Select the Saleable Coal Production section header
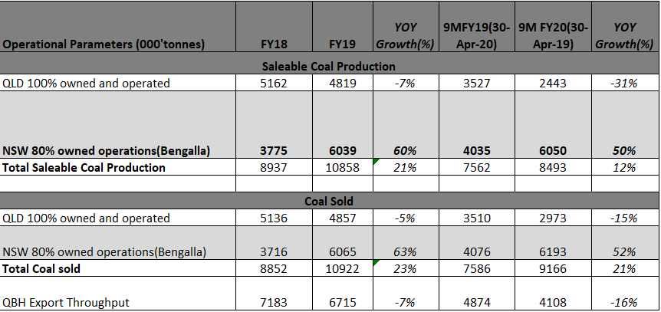This screenshot has width=661, height=312. [x=328, y=66]
